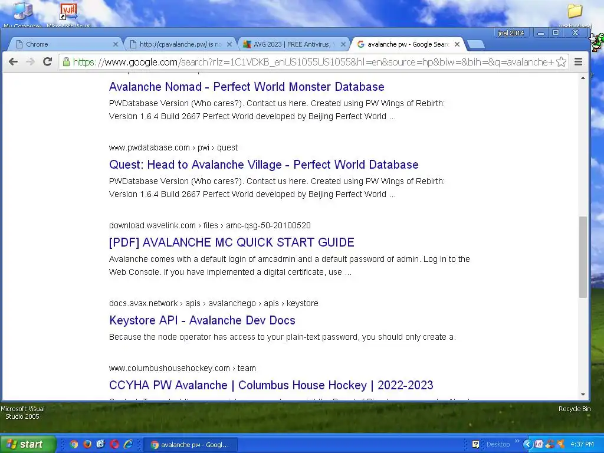604x453 pixels.
Task: Click the help question mark taskbar icon
Action: click(476, 445)
